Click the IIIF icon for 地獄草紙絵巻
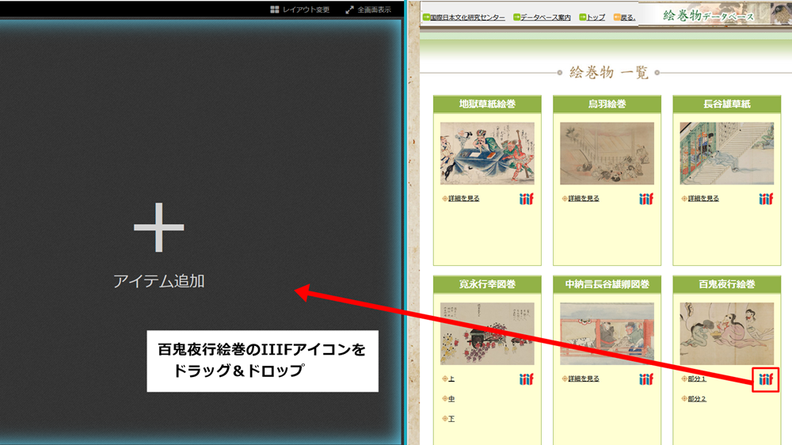 coord(527,199)
